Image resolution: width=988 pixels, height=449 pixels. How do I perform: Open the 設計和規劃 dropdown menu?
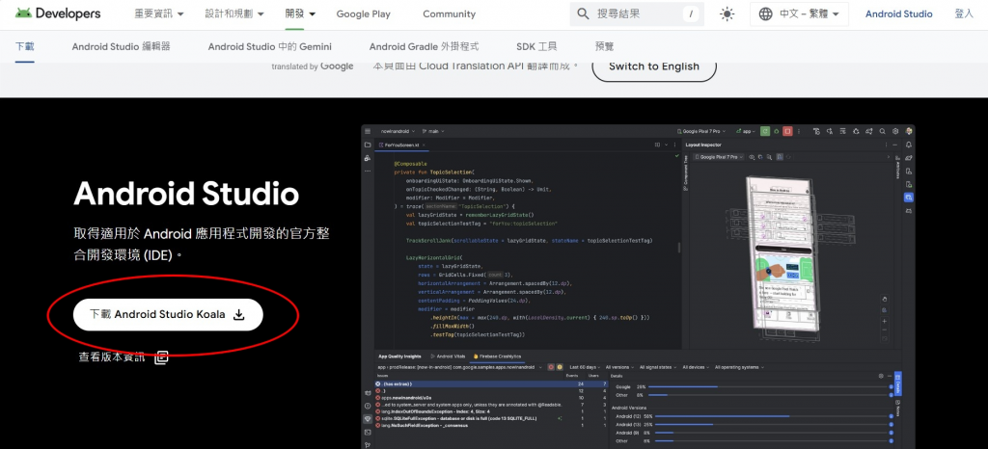234,13
